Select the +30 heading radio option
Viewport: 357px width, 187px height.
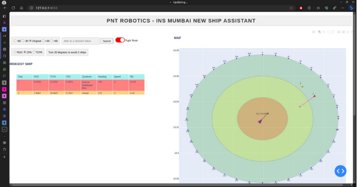(x=43, y=41)
